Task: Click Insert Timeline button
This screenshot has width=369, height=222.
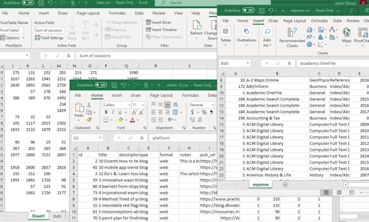Action: 161,29
